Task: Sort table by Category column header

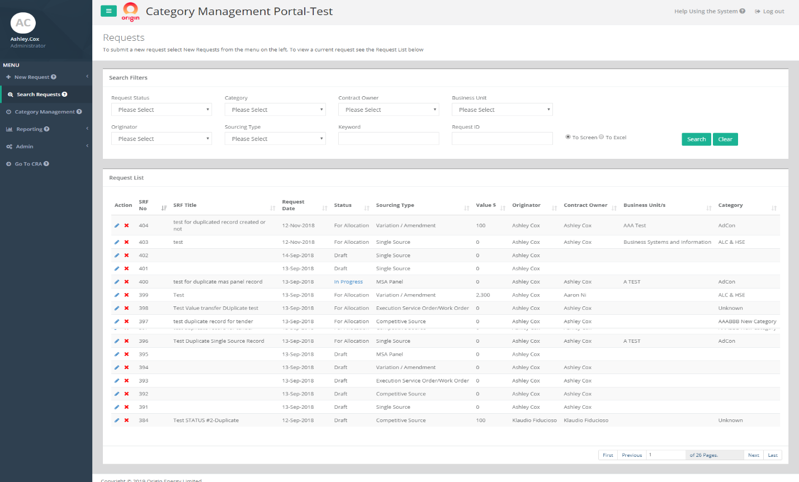Action: (x=730, y=205)
